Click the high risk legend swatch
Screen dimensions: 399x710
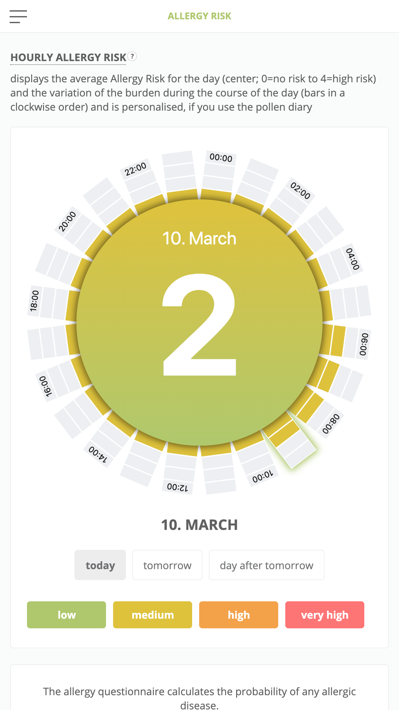pos(239,615)
